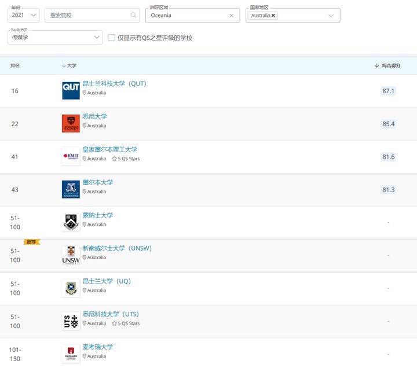Open the UTS university link
Image resolution: width=417 pixels, height=368 pixels.
coord(111,314)
